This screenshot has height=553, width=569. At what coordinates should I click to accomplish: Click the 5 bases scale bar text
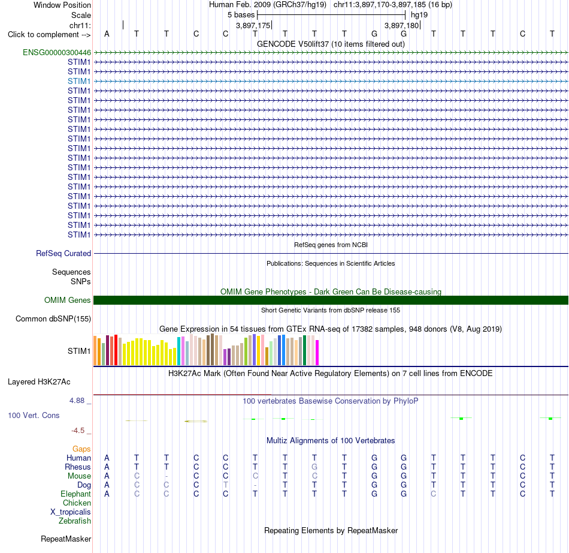pos(241,15)
